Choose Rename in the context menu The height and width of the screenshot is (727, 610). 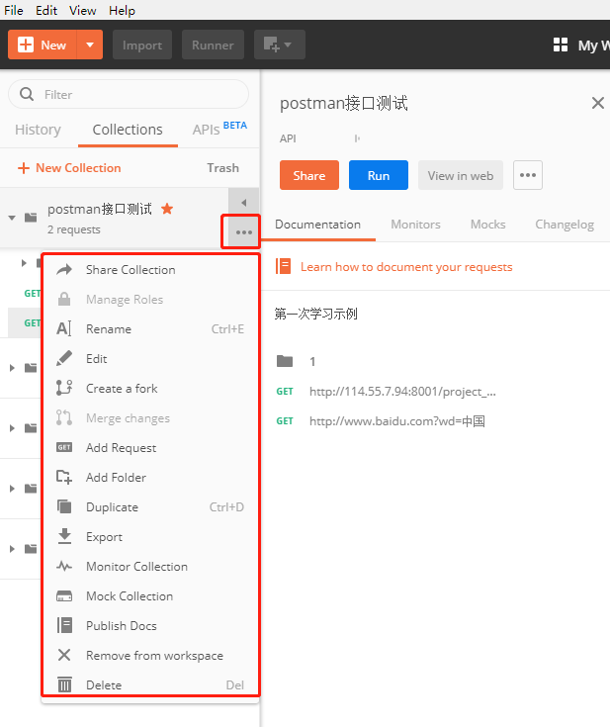tap(150, 328)
